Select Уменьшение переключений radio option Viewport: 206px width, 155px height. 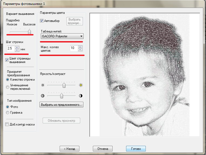tap(8, 87)
